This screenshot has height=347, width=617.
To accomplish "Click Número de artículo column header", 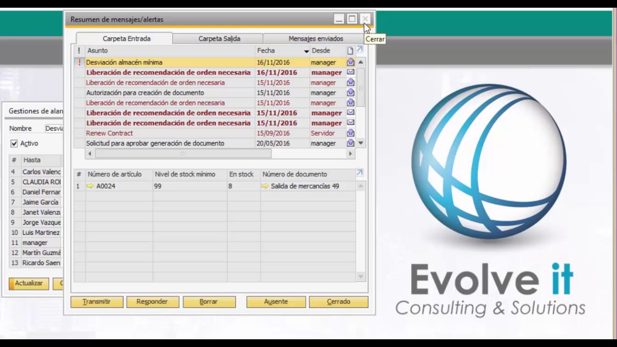I will (119, 174).
